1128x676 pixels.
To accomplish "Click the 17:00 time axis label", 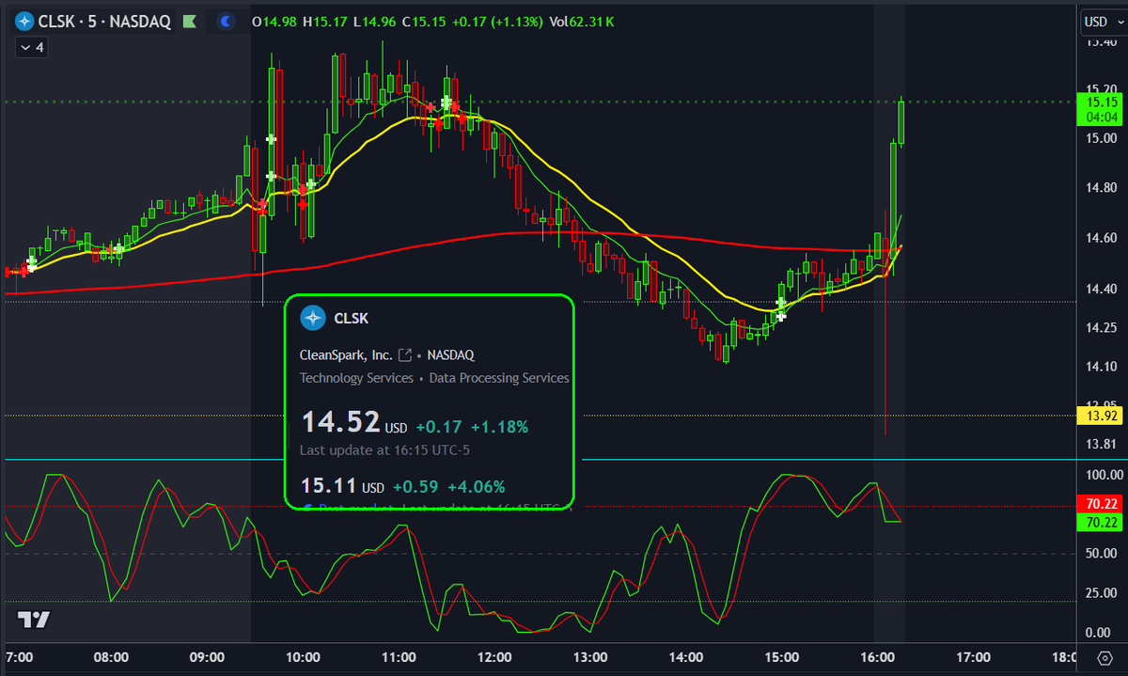I will coord(973,657).
